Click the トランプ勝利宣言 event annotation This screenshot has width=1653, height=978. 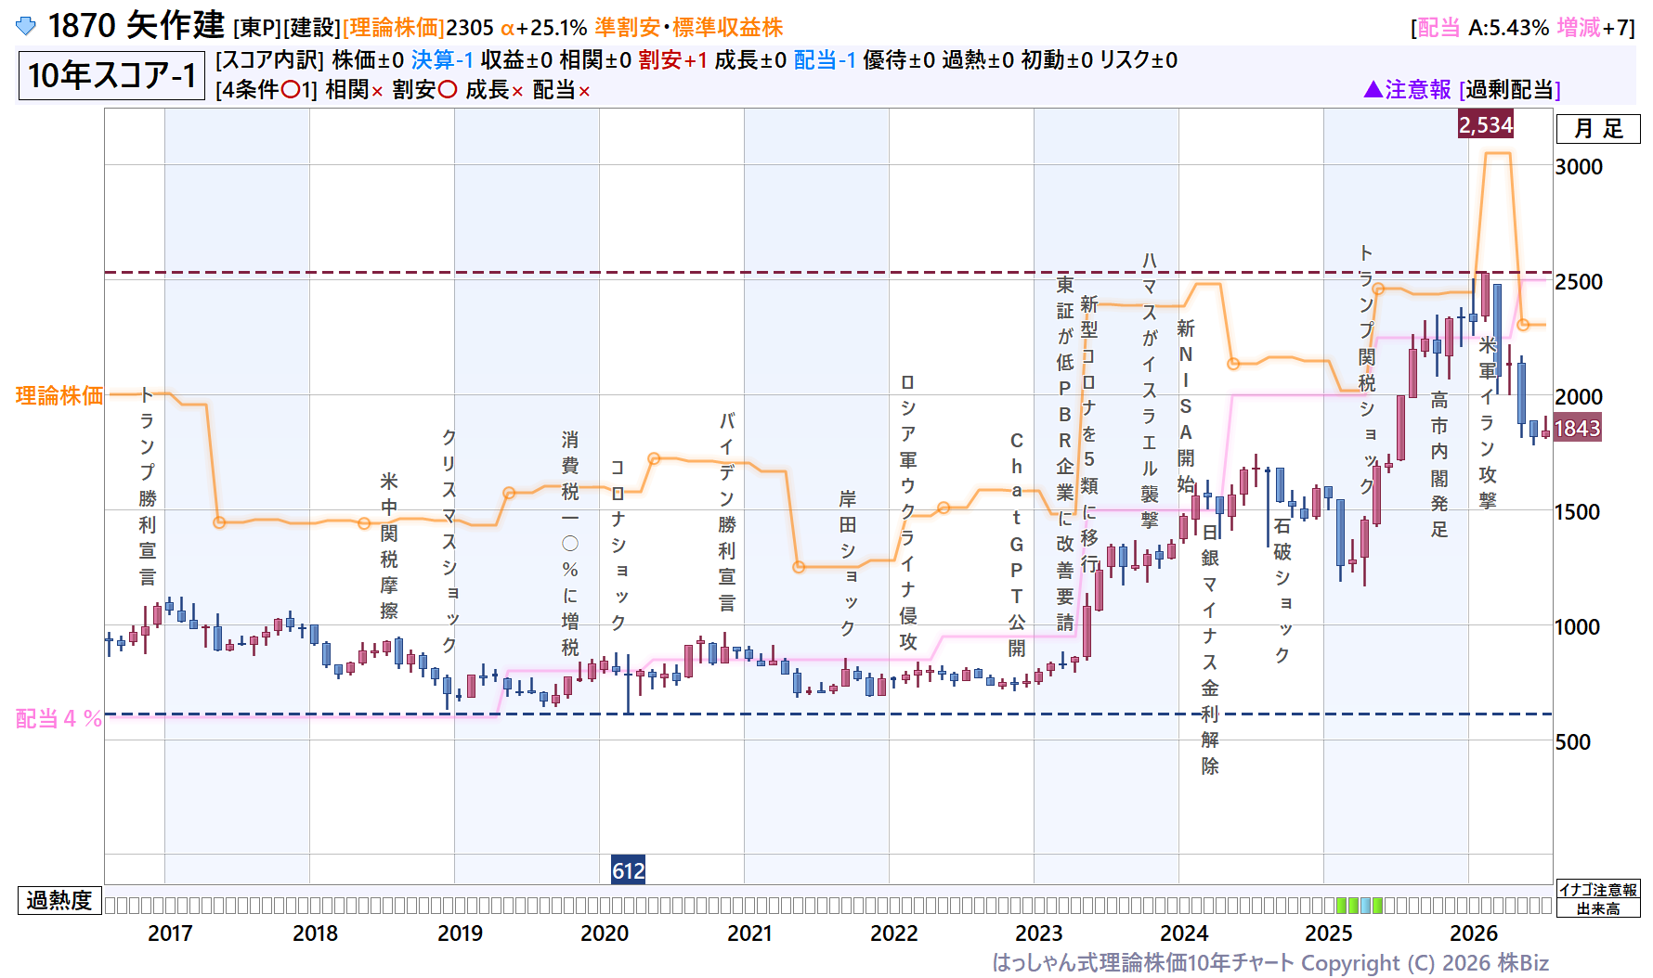click(x=148, y=487)
